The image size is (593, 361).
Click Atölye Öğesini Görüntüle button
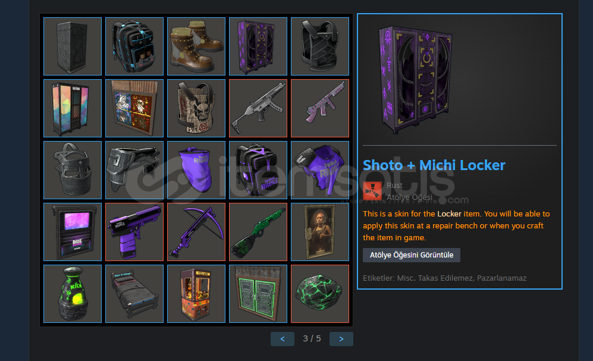coord(412,255)
